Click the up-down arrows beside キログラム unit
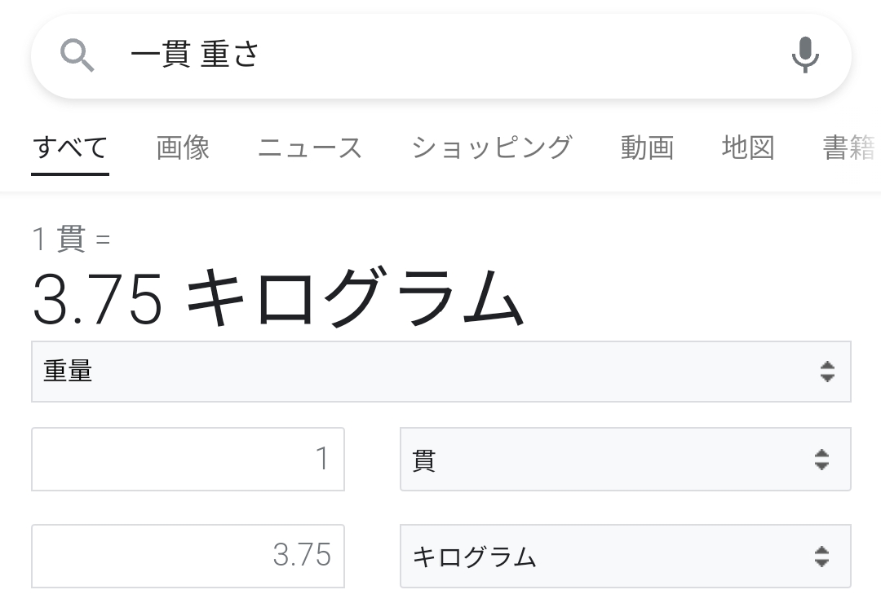 pyautogui.click(x=821, y=557)
